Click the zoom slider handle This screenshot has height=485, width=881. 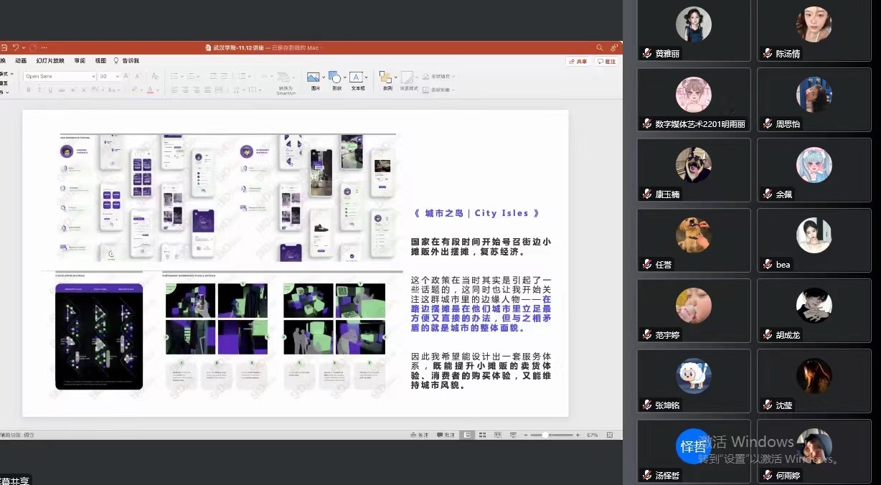[546, 435]
